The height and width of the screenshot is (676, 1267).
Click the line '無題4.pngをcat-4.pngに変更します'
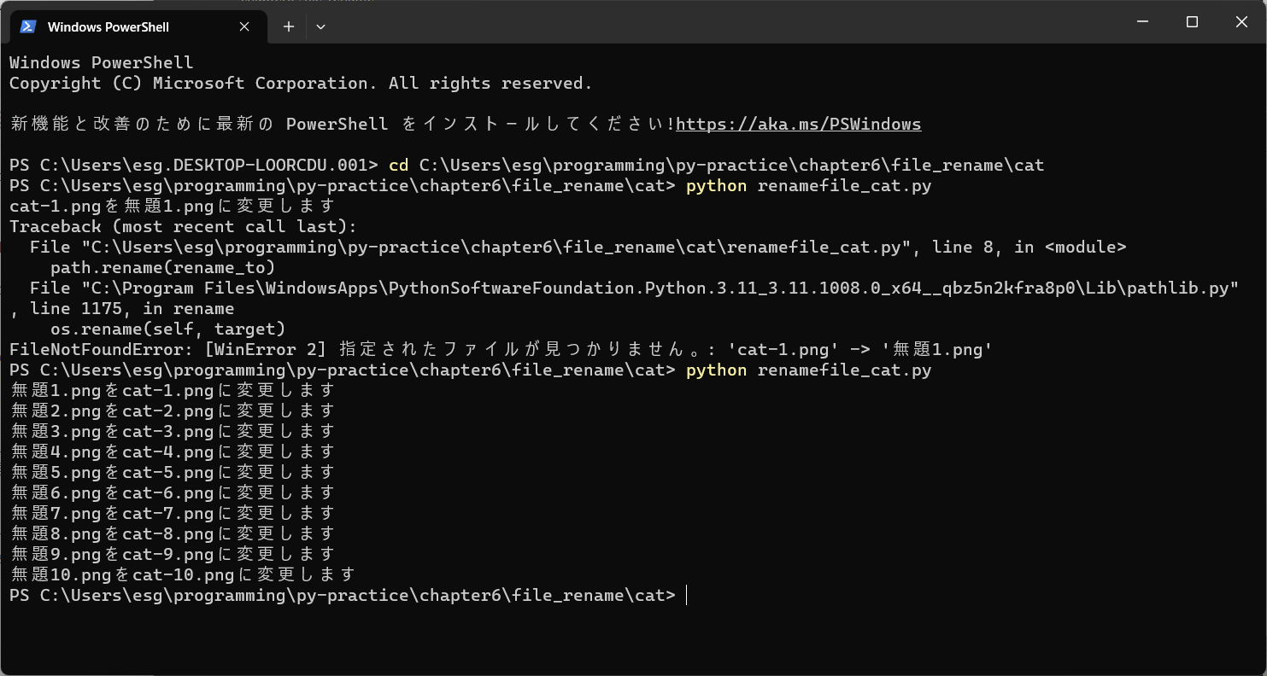click(x=173, y=452)
